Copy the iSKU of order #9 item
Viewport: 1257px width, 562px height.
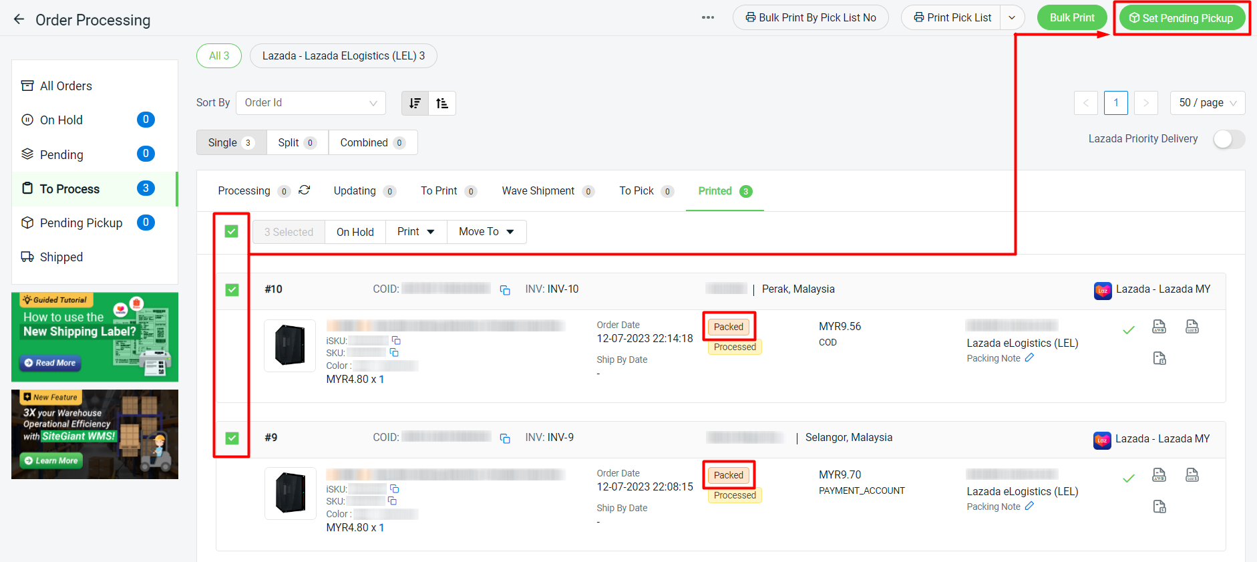(x=394, y=488)
